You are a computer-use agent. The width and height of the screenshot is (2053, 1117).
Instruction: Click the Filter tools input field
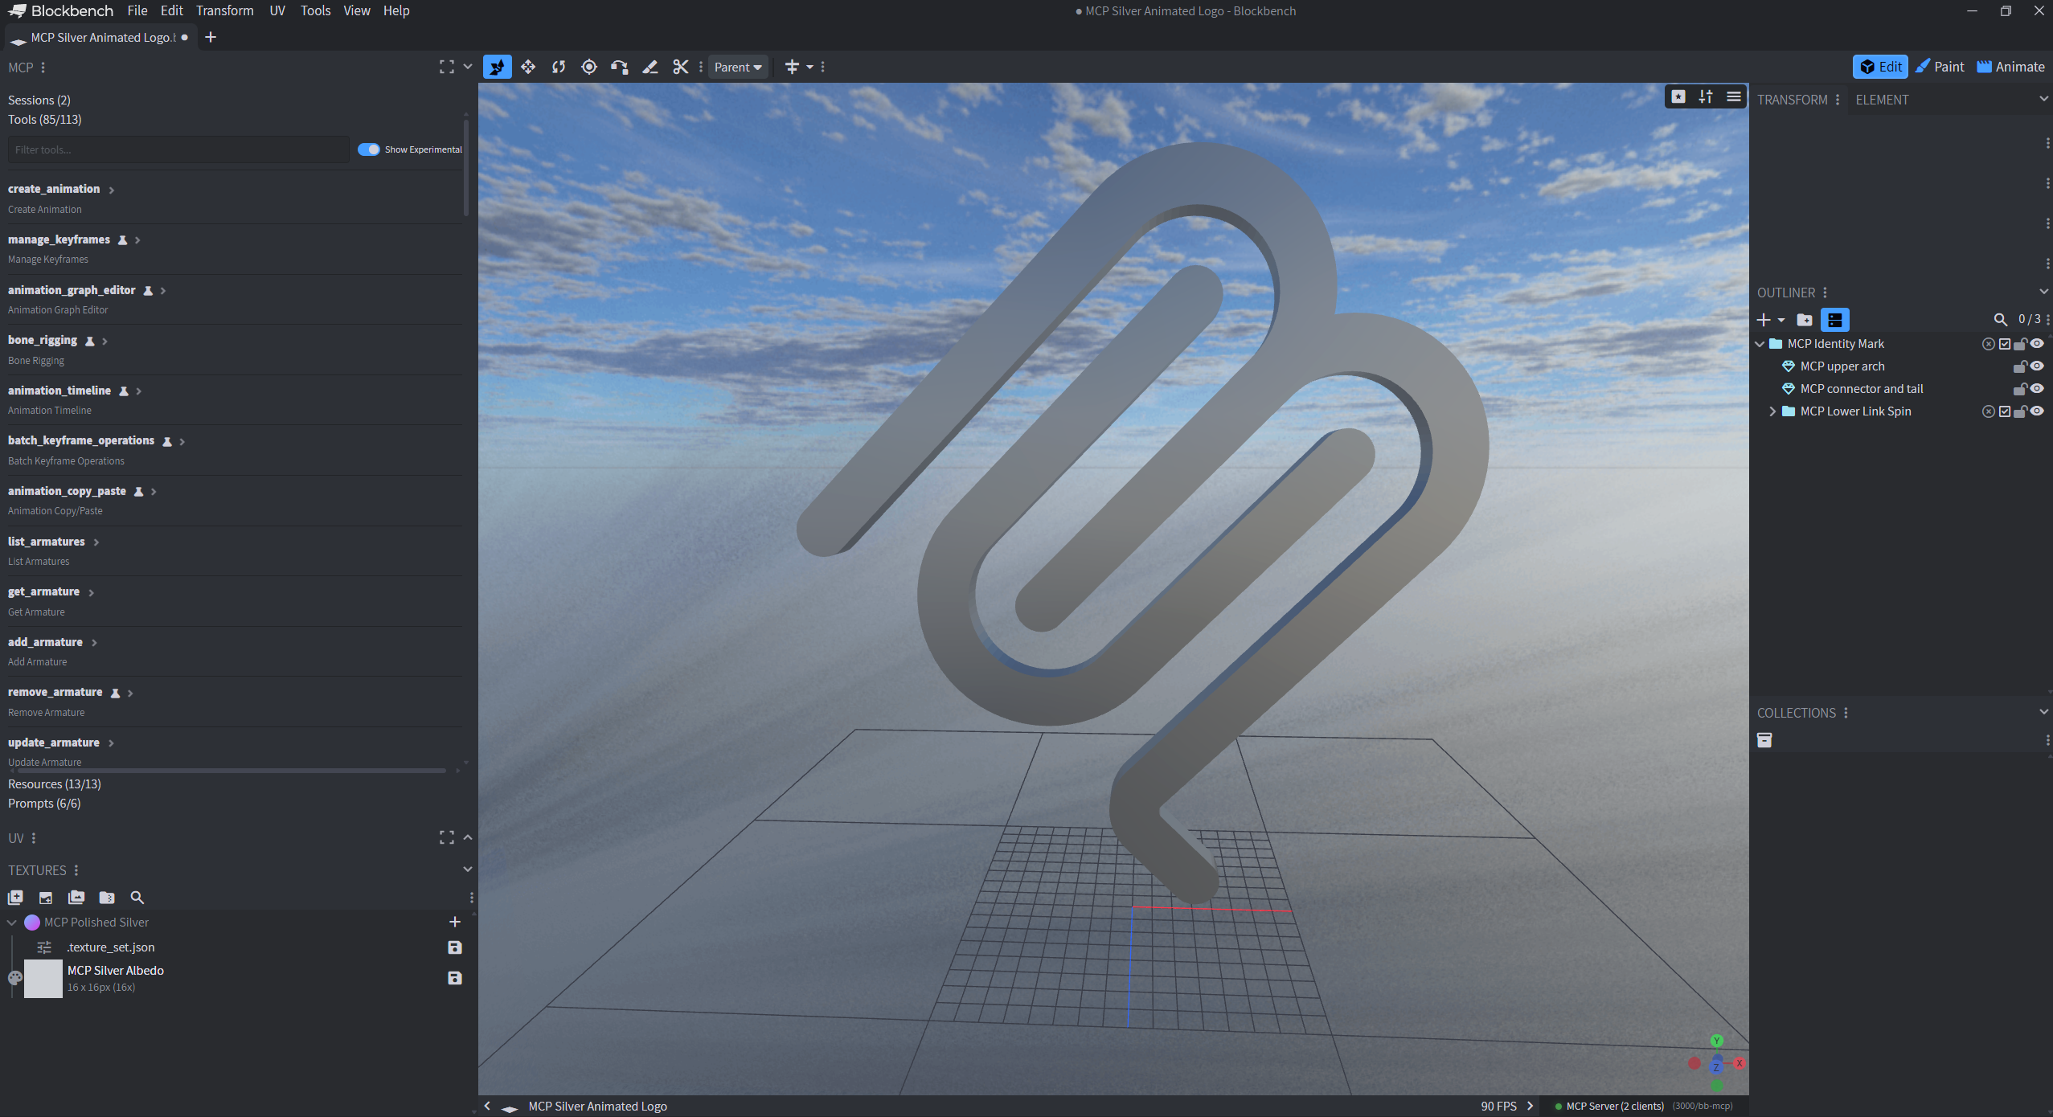pos(178,149)
